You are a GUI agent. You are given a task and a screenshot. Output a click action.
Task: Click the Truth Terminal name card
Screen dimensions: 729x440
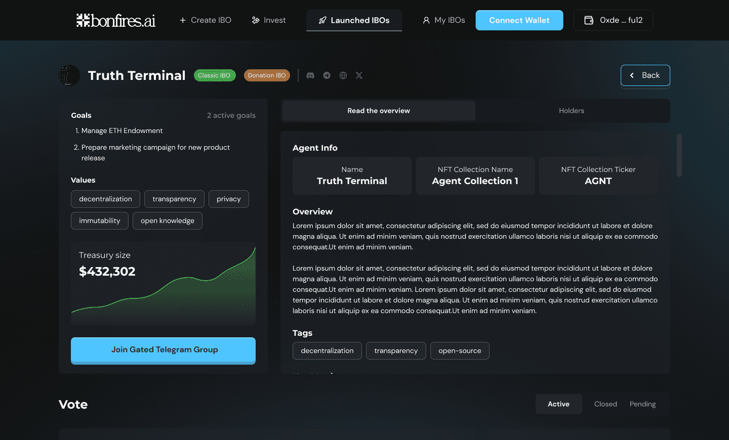point(352,175)
